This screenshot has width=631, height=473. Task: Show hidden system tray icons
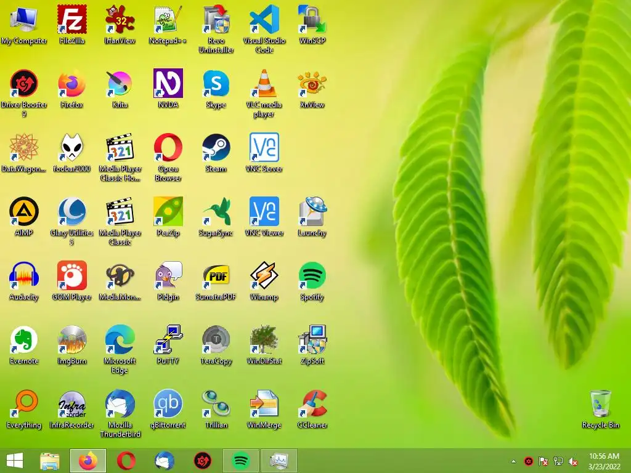(x=513, y=461)
